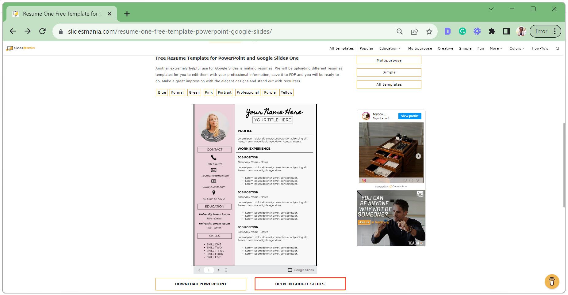Bookmark this page with the star
This screenshot has width=568, height=295.
[x=429, y=31]
